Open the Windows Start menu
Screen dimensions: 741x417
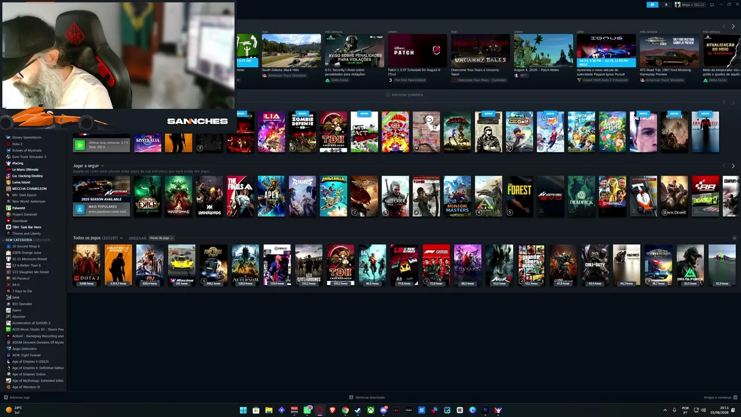(243, 410)
